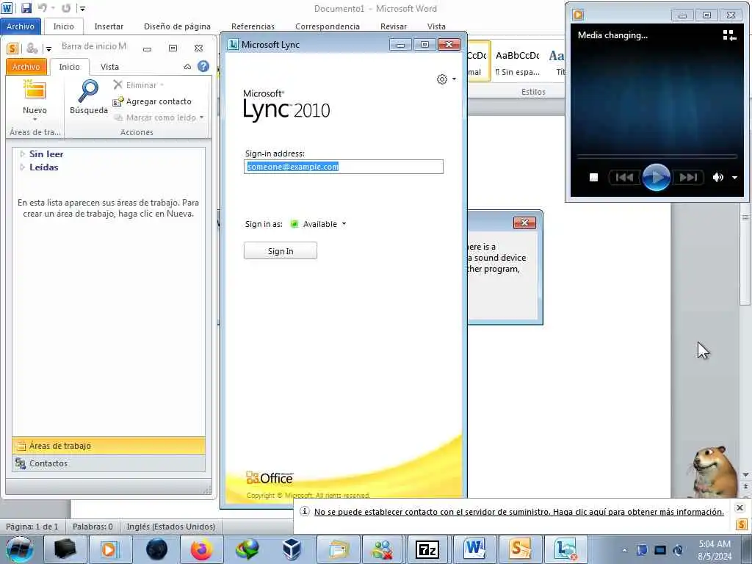The image size is (752, 564).
Task: Click Word Undo icon
Action: click(43, 8)
